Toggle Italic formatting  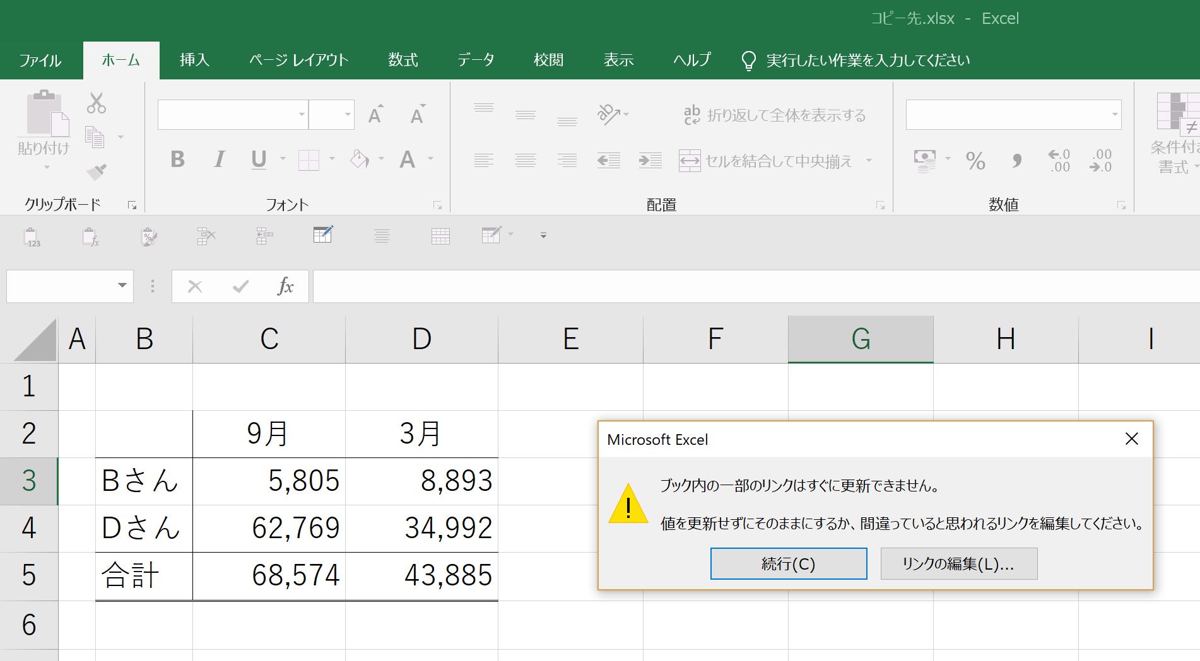219,159
